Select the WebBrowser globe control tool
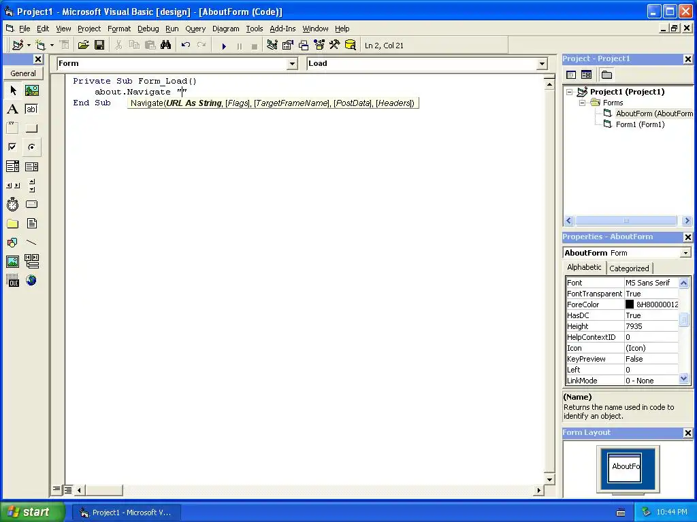This screenshot has width=697, height=522. pyautogui.click(x=31, y=281)
